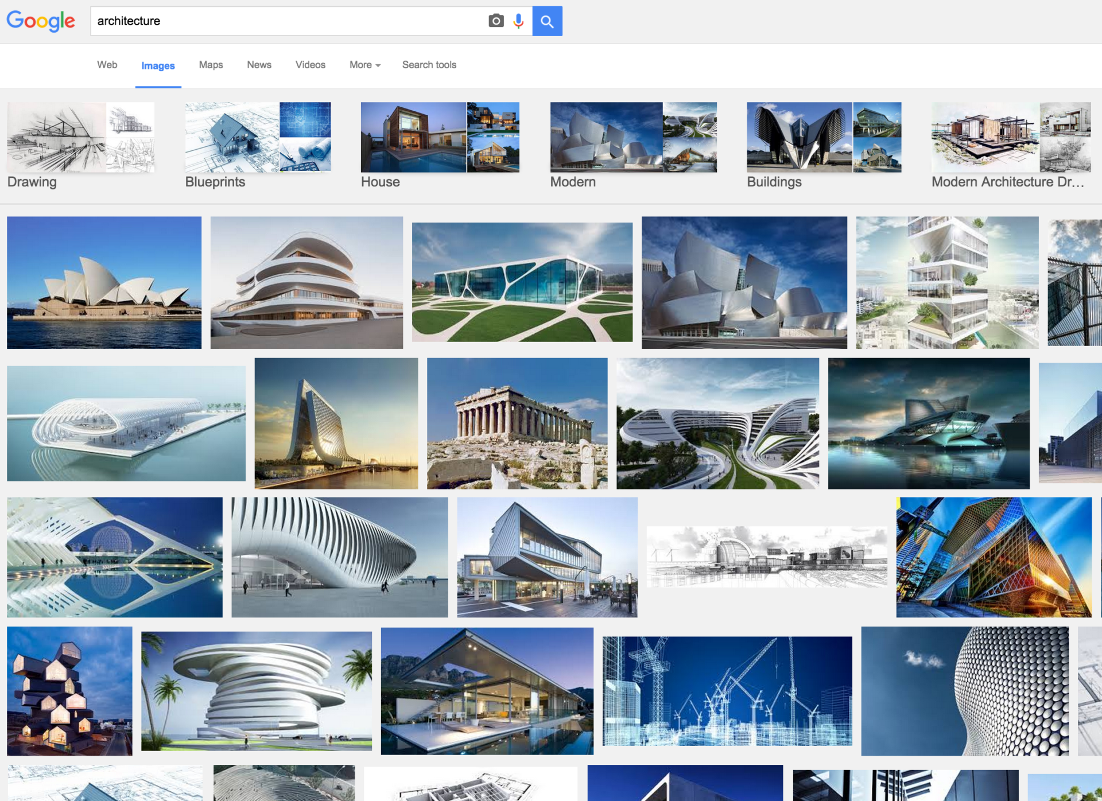The height and width of the screenshot is (801, 1102).
Task: Open Search tools options
Action: click(429, 65)
